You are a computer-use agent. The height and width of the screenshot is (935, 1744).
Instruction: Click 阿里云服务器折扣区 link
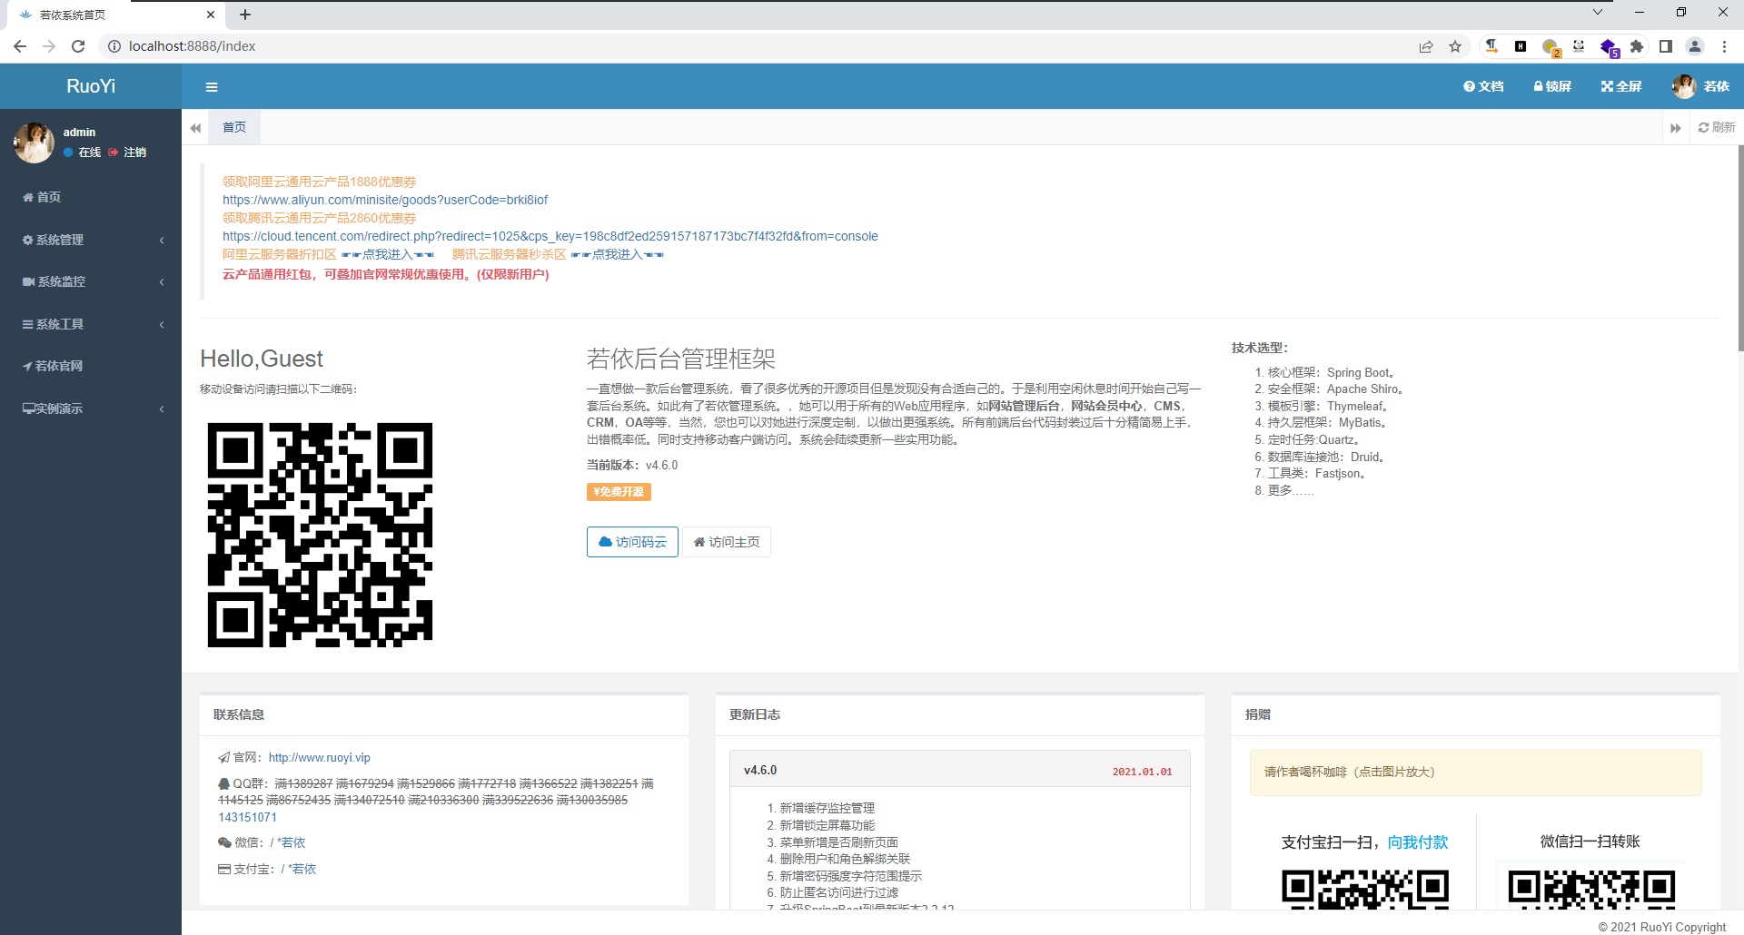tap(280, 254)
